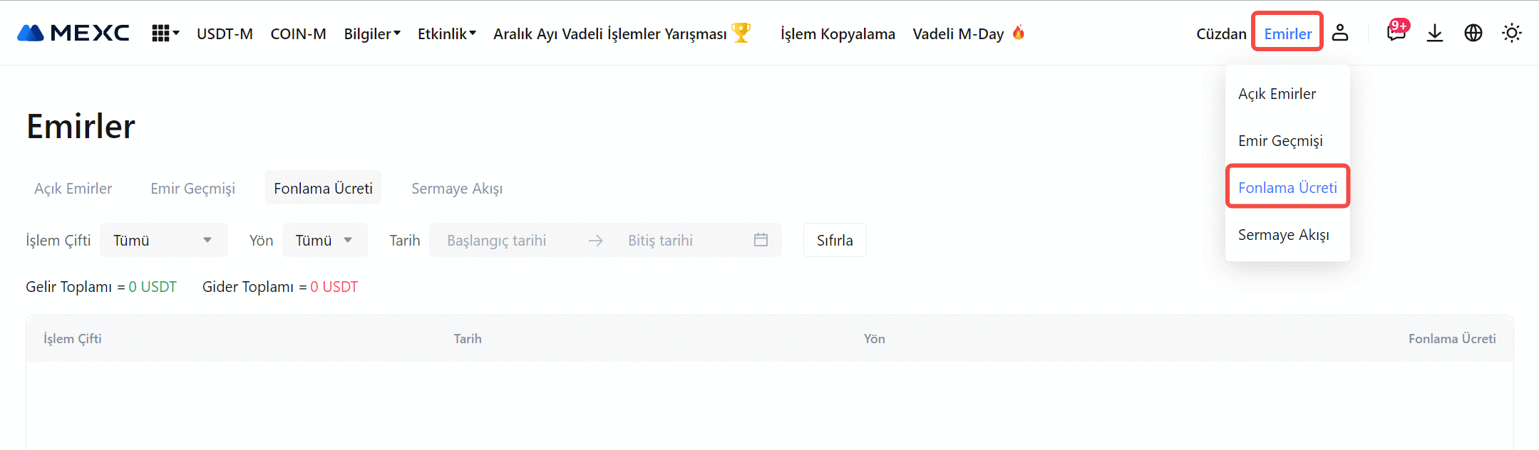
Task: Open the language globe icon
Action: pyautogui.click(x=1473, y=33)
